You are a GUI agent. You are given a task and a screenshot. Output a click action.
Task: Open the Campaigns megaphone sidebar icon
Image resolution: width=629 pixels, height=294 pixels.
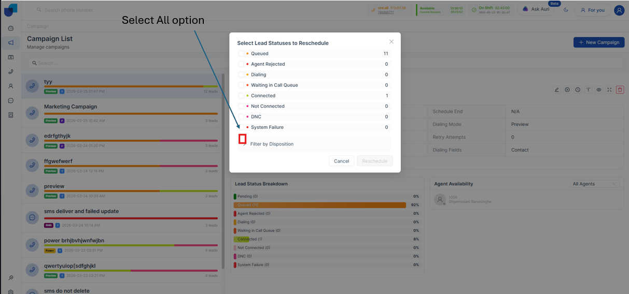(x=11, y=42)
